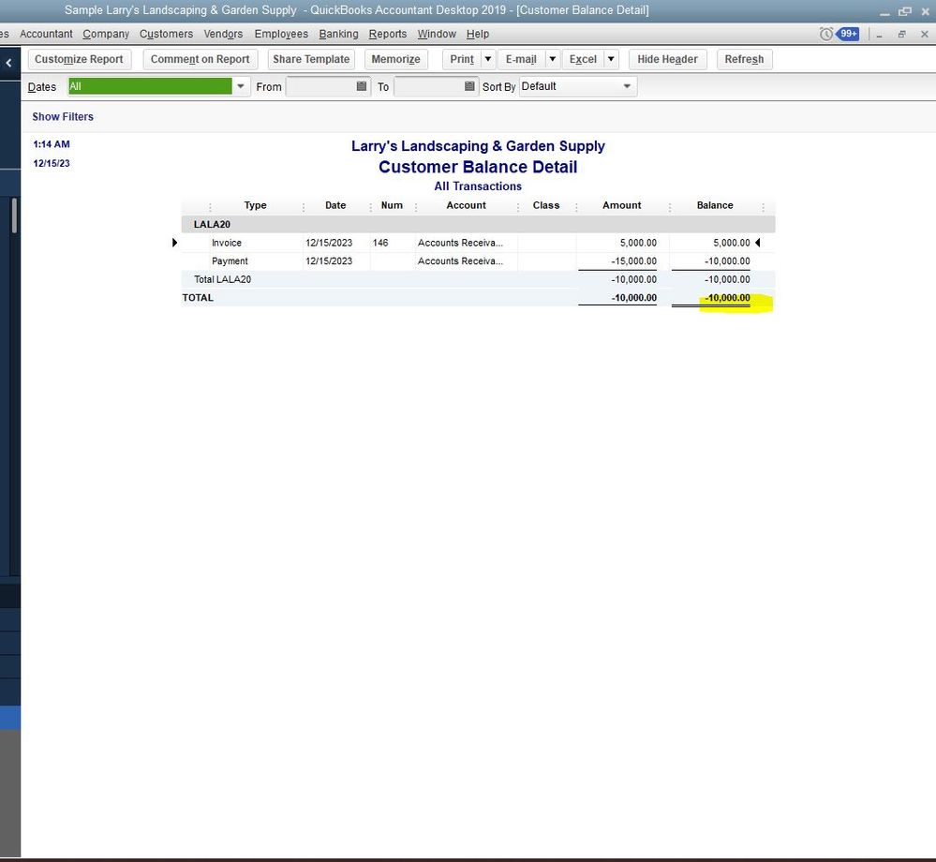
Task: Click the left panel scrollbar thumb
Action: [x=14, y=215]
